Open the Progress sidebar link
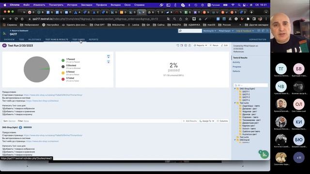Image resolution: width=310 pixels, height=174 pixels. tap(237, 67)
